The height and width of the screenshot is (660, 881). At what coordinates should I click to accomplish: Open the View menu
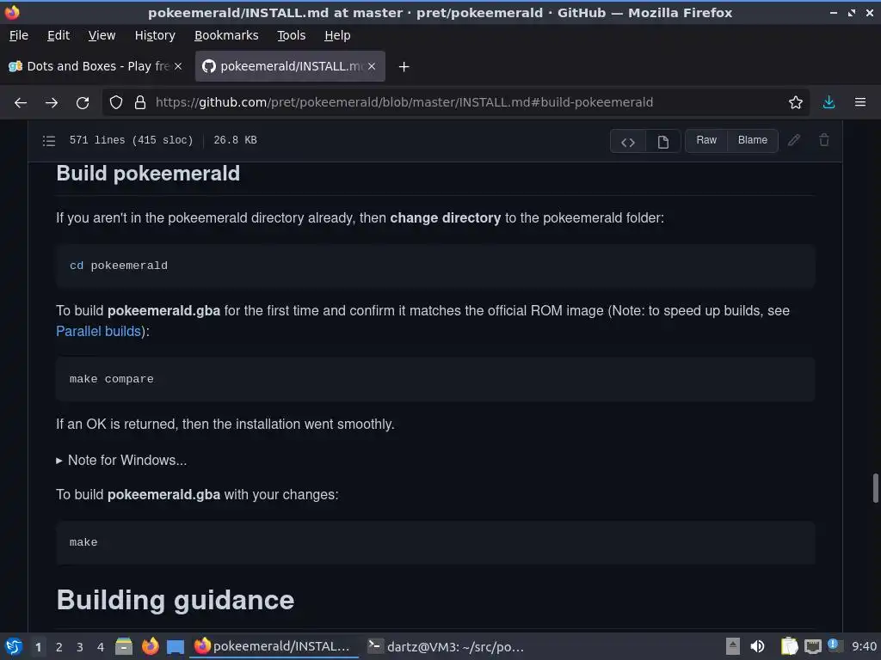point(102,35)
